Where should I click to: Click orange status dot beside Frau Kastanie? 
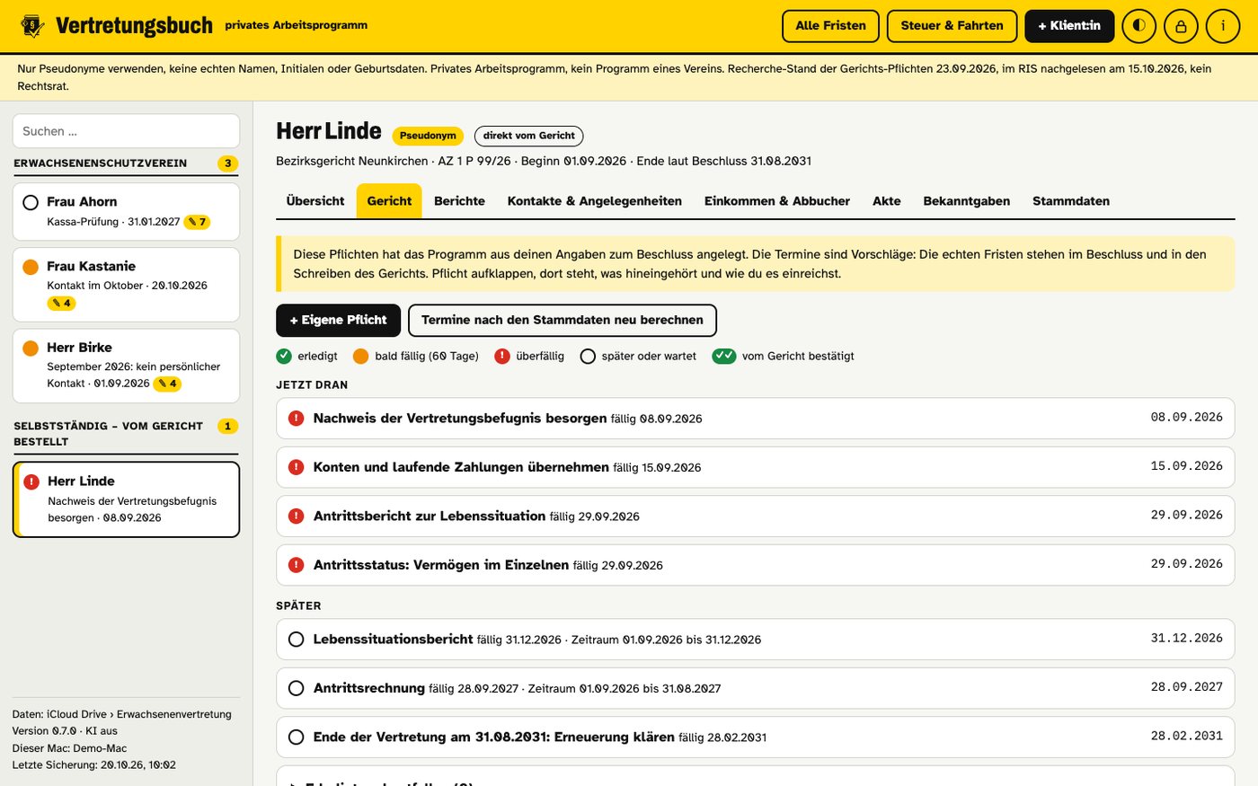pyautogui.click(x=31, y=267)
